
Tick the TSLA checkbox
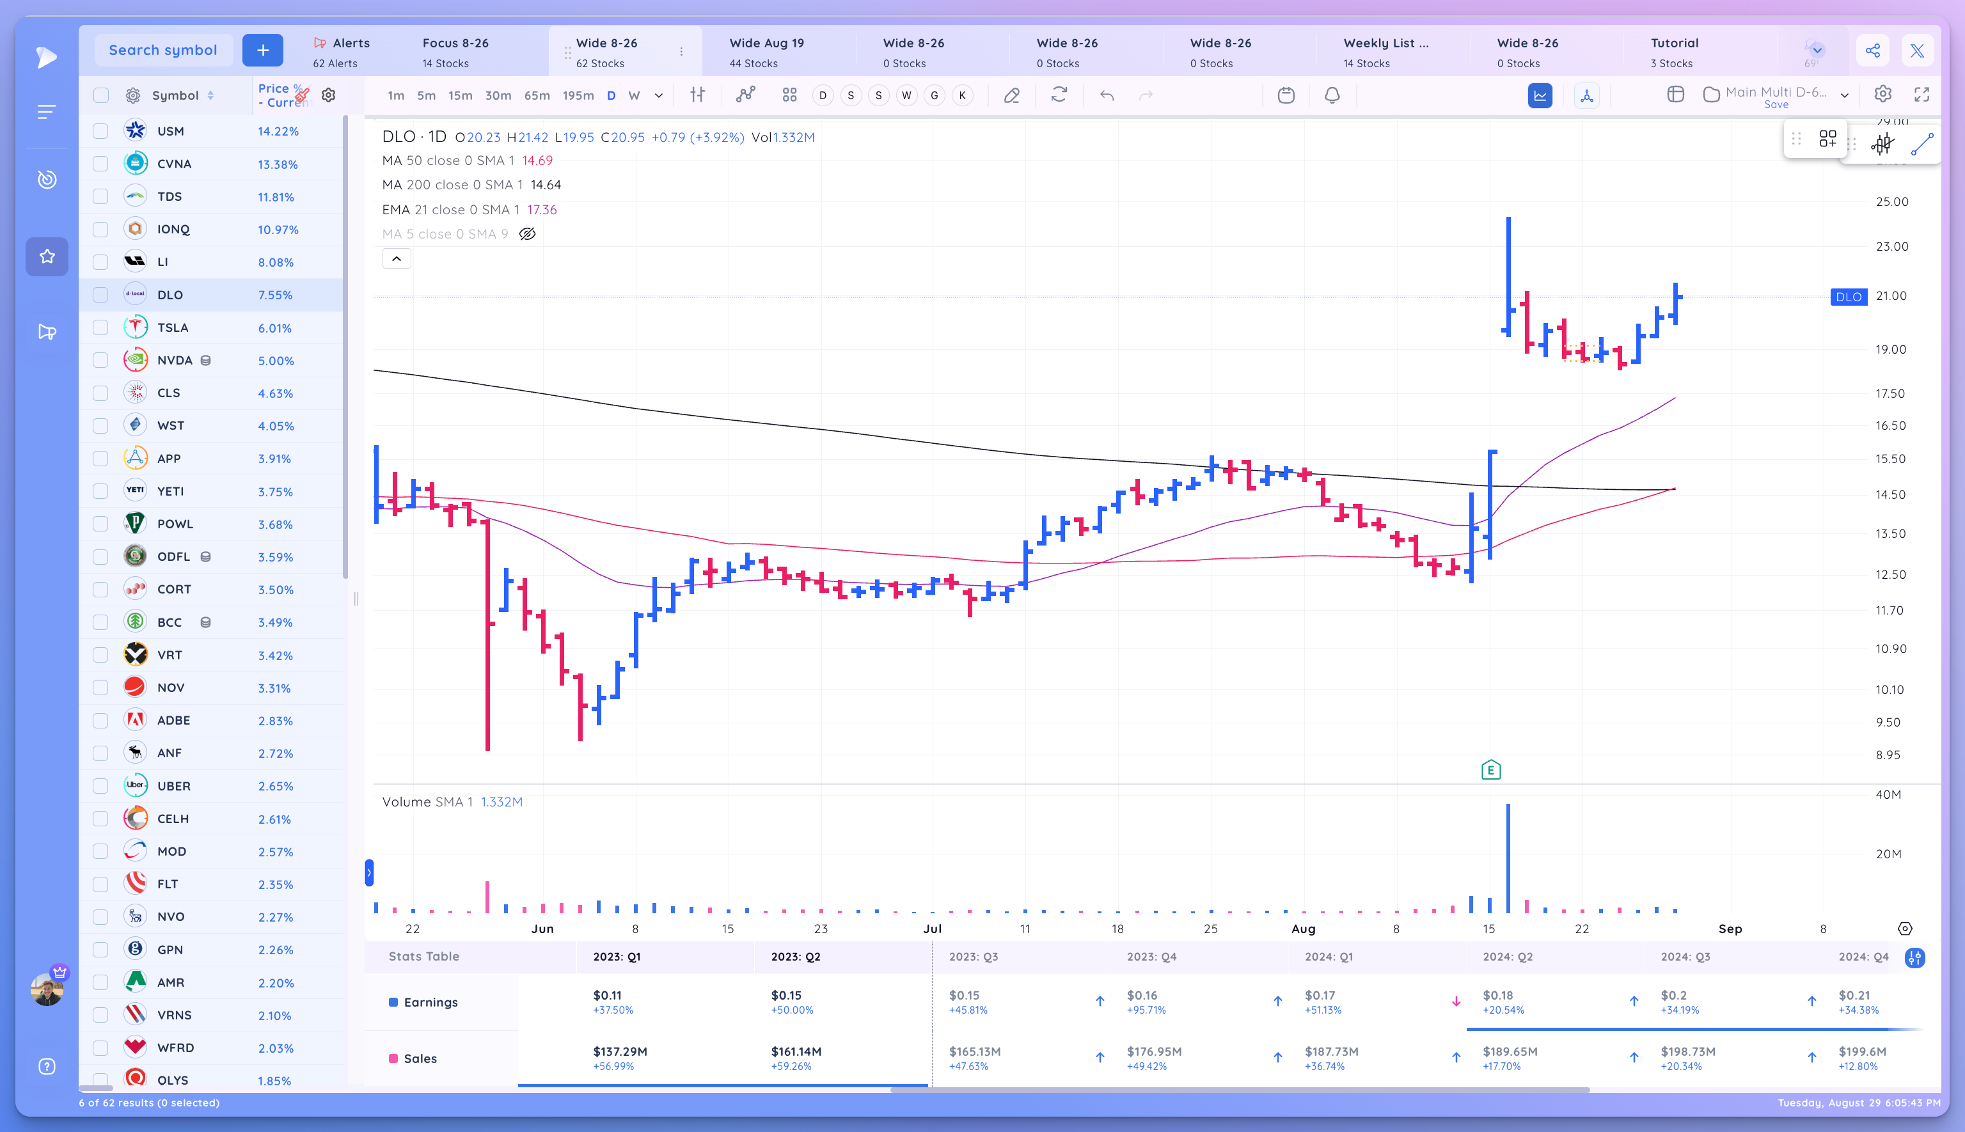point(100,327)
